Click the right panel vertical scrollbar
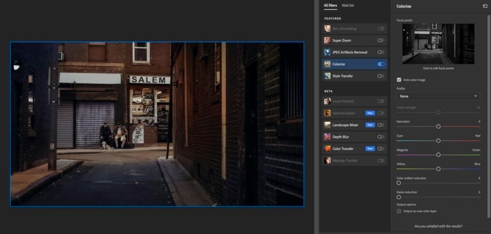The width and height of the screenshot is (491, 234). pyautogui.click(x=489, y=116)
